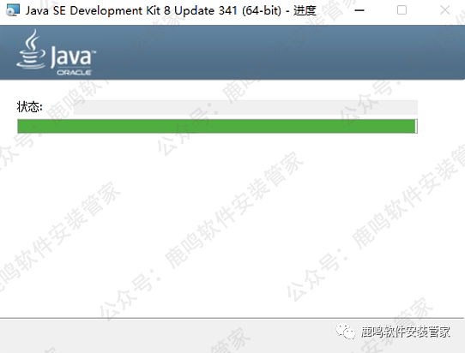
Task: Close the Java SE Development Kit installer
Action: point(444,10)
